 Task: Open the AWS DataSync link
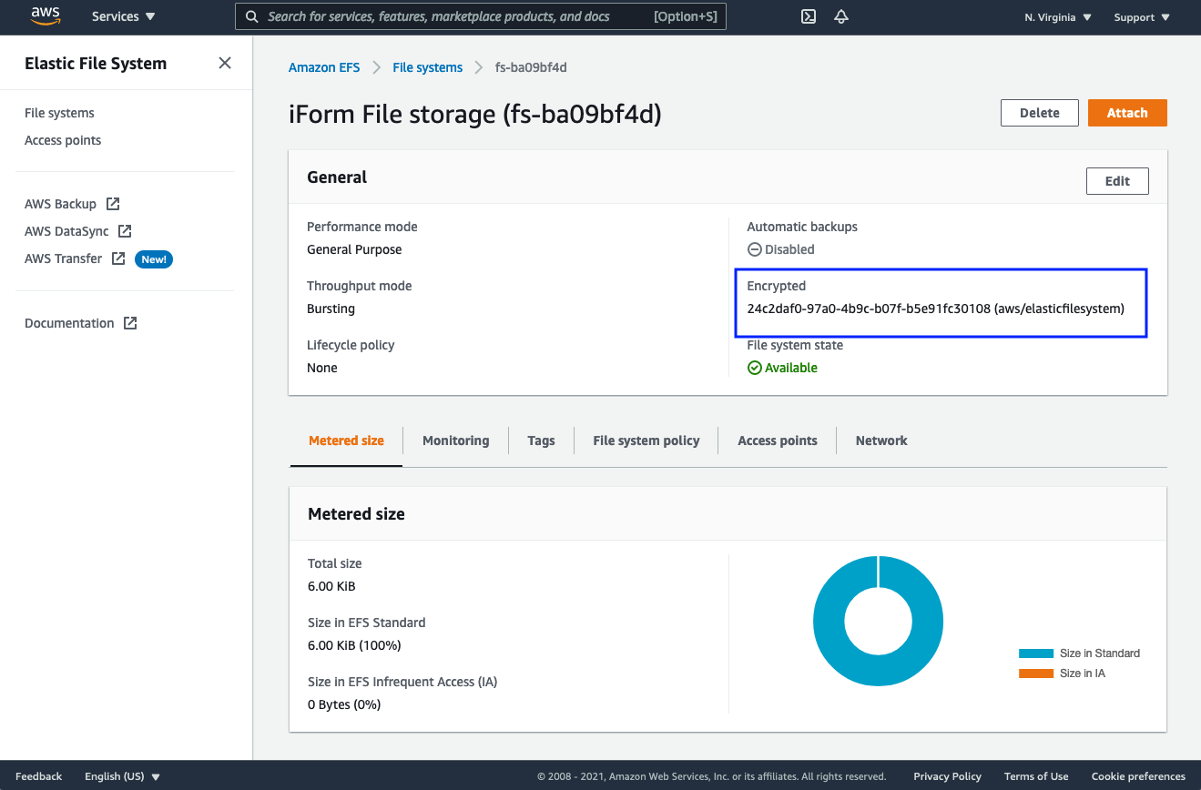coord(66,231)
